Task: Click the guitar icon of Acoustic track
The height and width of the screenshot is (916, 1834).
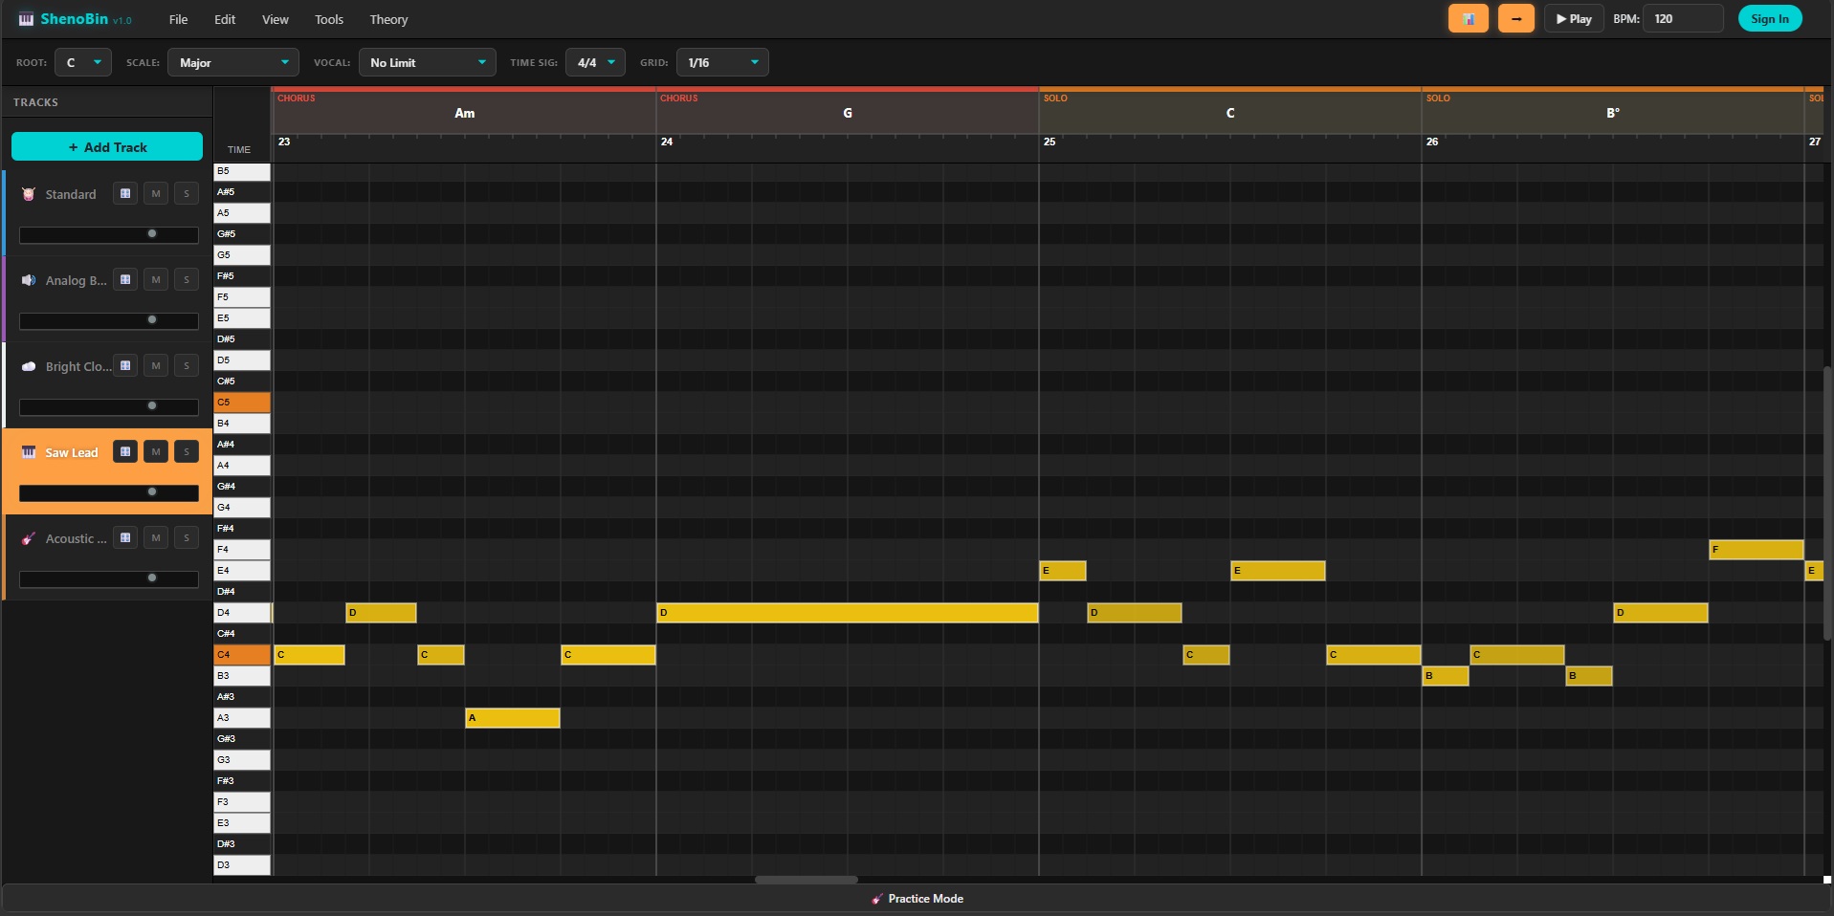Action: click(29, 538)
